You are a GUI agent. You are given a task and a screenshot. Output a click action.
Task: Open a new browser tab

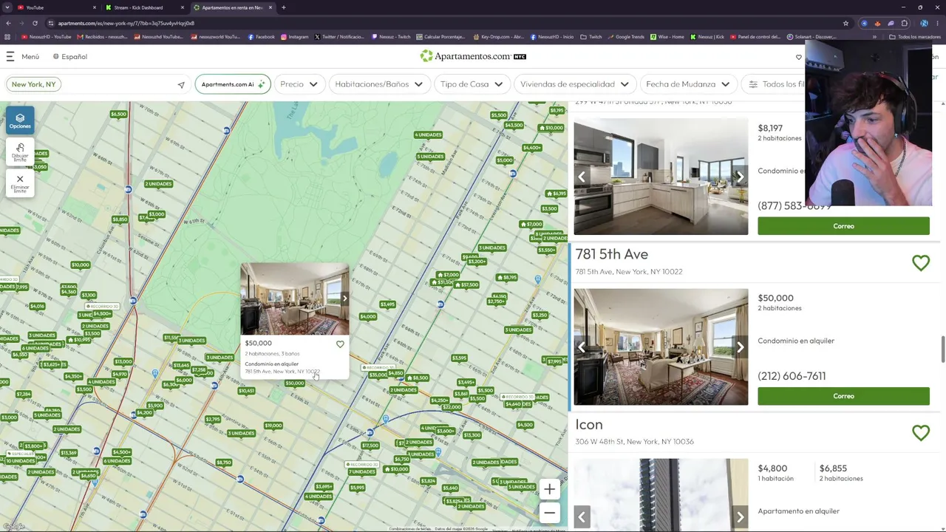click(x=284, y=7)
